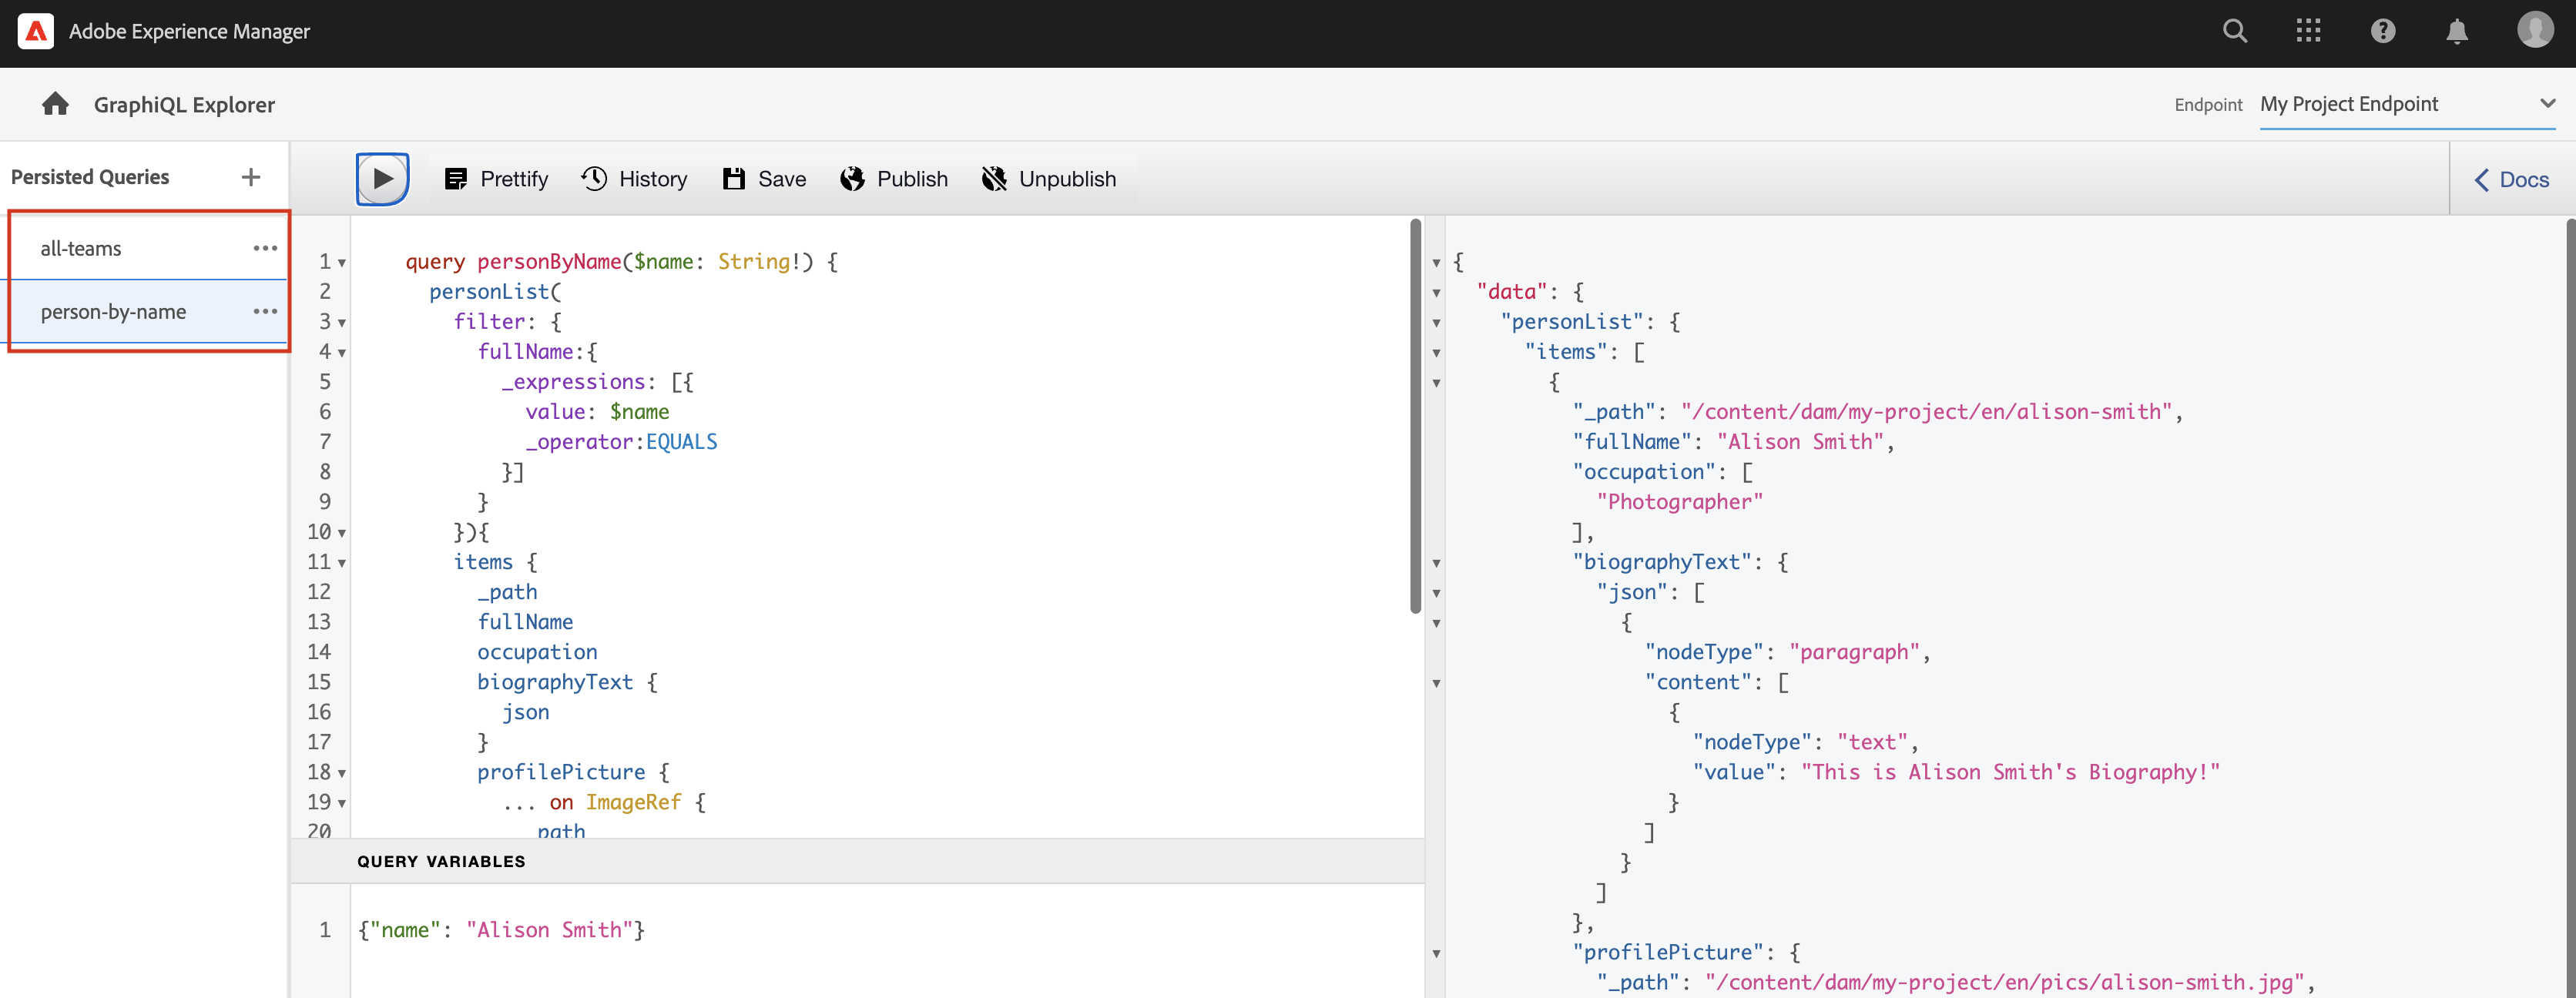Collapse line 1 fold arrow in query editor
The width and height of the screenshot is (2576, 998).
342,263
